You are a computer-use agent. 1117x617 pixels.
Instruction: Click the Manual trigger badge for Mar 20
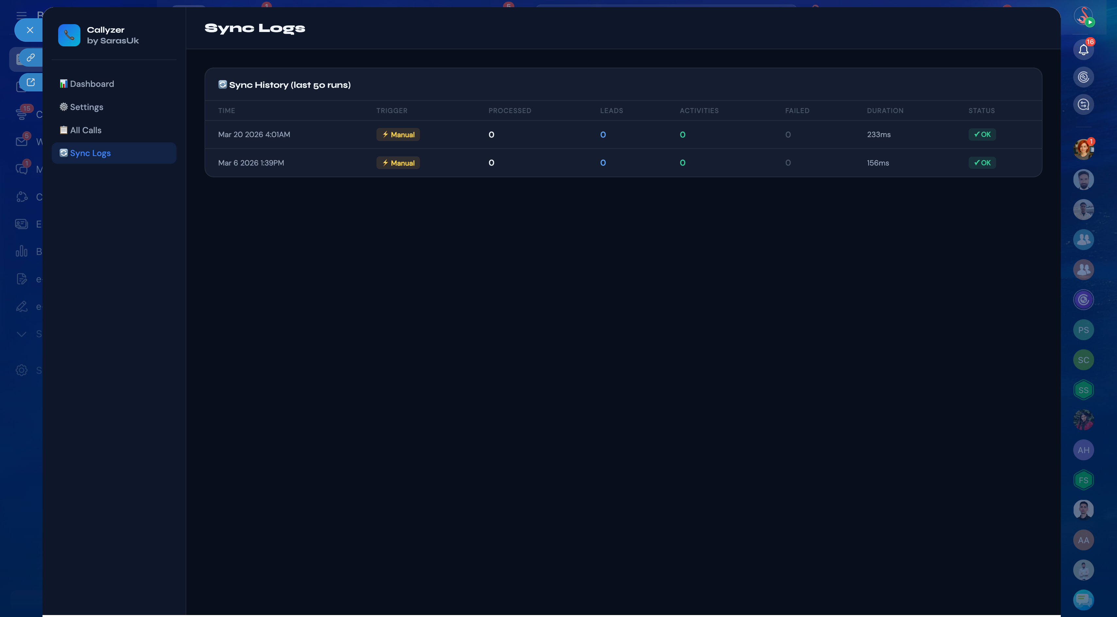[398, 134]
